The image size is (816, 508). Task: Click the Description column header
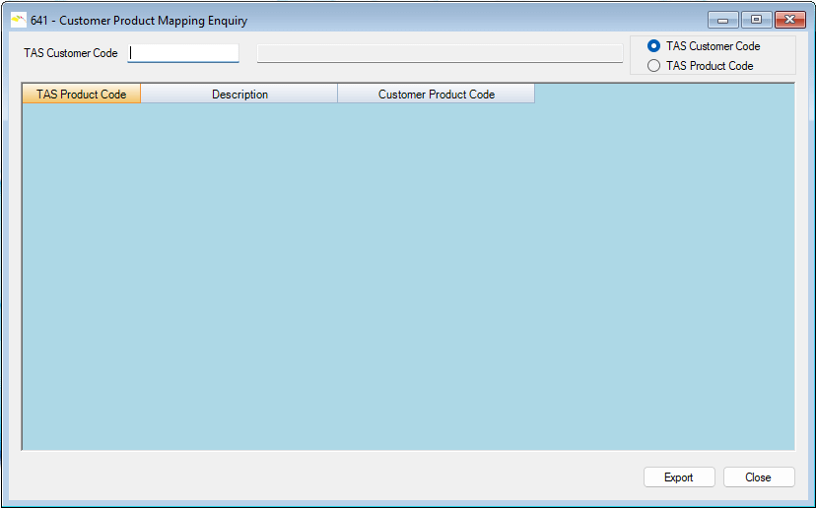click(x=239, y=95)
